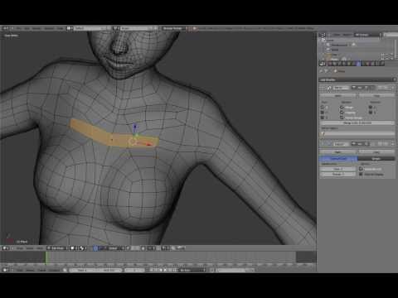Click the Merge Limit slider
Image resolution: width=398 pixels, height=298 pixels.
coord(357,123)
